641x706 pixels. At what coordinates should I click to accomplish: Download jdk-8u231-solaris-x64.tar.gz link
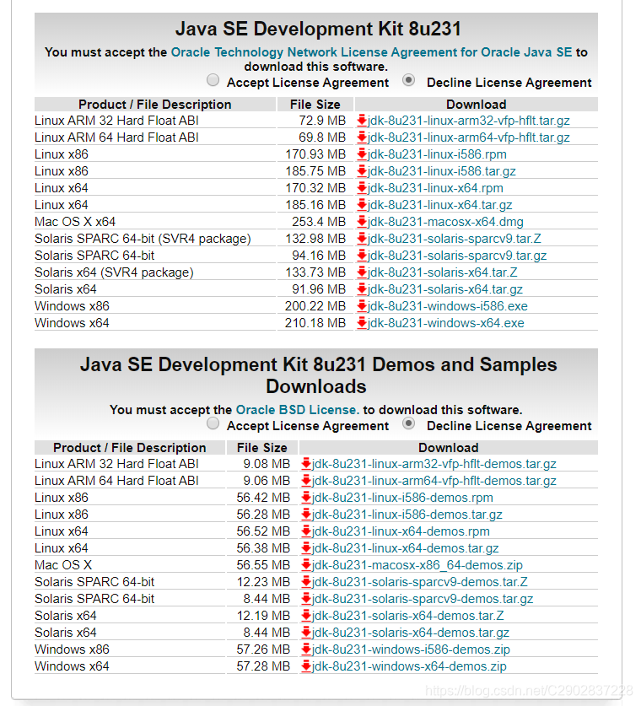pyautogui.click(x=445, y=289)
